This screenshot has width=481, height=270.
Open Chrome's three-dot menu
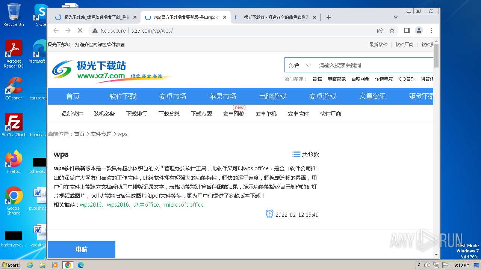[x=431, y=30]
